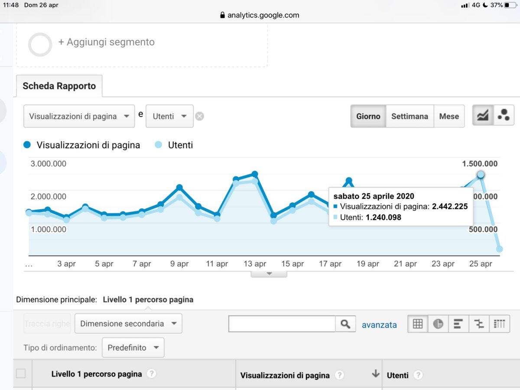Select the performance bar view icon
Image resolution: width=520 pixels, height=390 pixels.
point(458,324)
